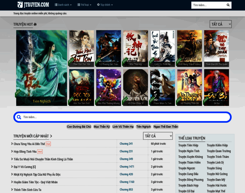Image resolution: width=245 pixels, height=193 pixels.
Task: Open story Thỉnh Tiên Sinh Cứu Ta
Action: pos(27,190)
